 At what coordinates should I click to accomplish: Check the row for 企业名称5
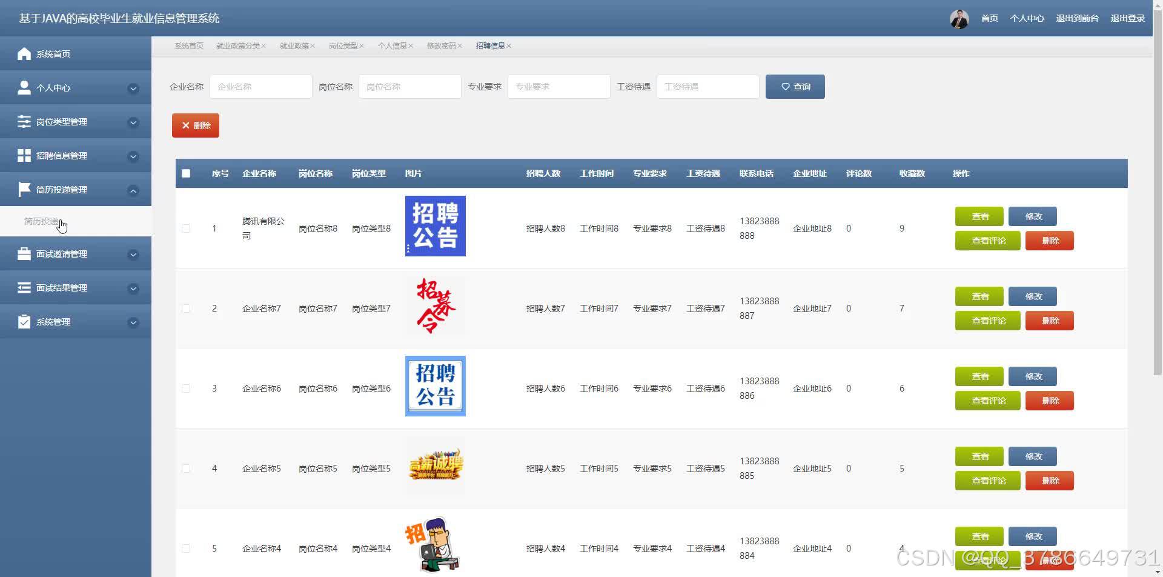point(186,469)
